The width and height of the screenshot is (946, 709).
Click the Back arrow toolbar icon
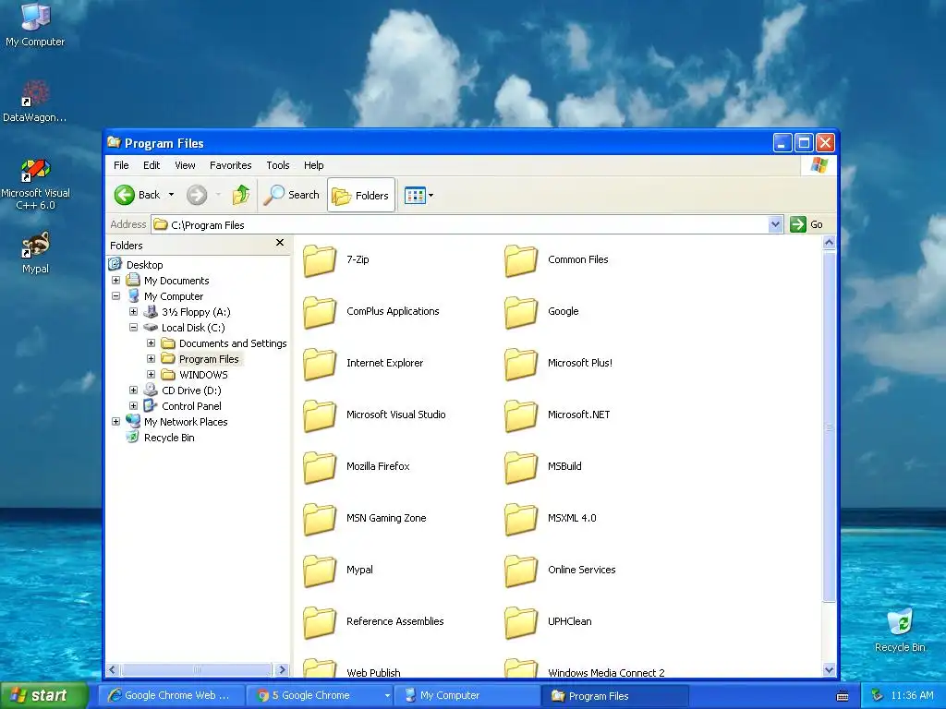click(x=125, y=195)
